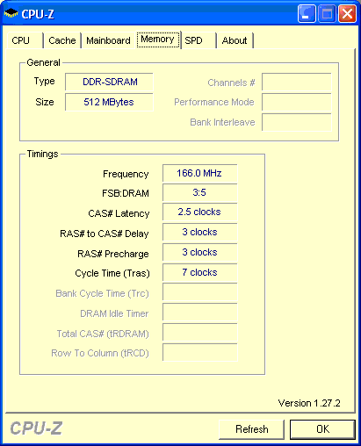This screenshot has width=361, height=446.
Task: Click the empty Total CAS# (tRDRAM) field
Action: point(199,333)
